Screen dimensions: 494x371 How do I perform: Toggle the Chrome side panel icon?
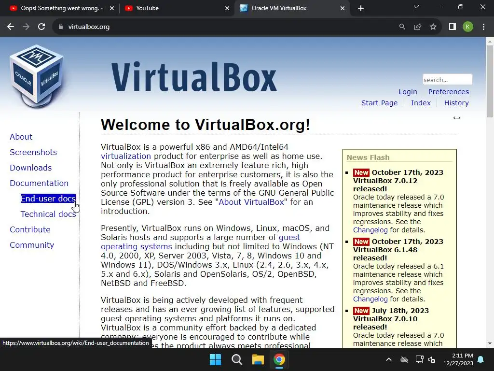453,27
